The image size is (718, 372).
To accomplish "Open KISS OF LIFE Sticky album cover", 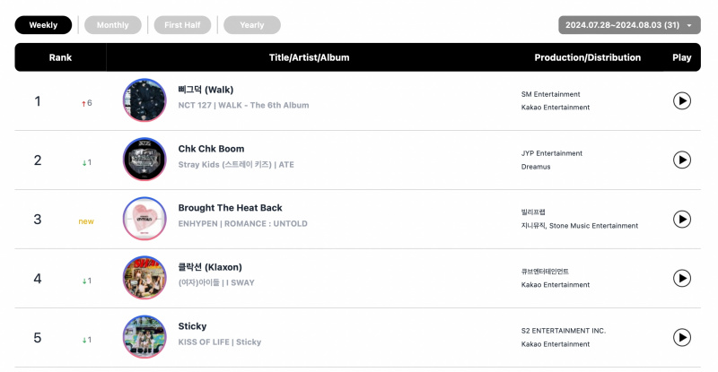I will coord(144,336).
